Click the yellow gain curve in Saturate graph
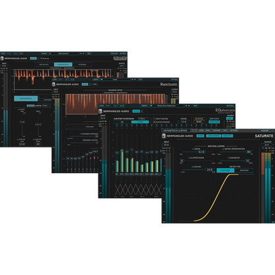 pyautogui.click(x=216, y=198)
